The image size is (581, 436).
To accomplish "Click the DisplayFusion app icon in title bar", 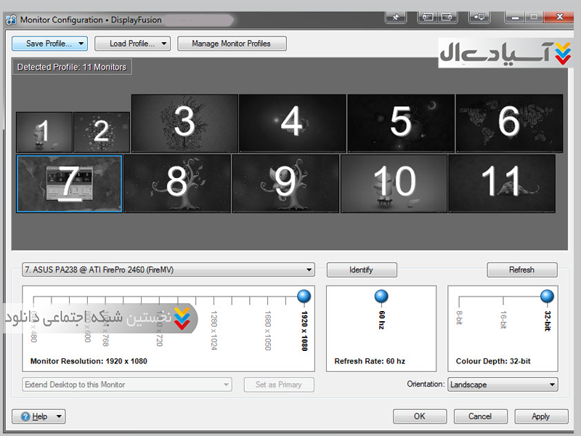I will tap(11, 20).
